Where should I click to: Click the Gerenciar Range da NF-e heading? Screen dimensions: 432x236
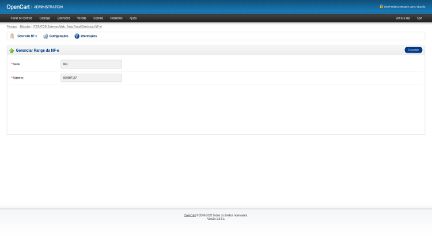37,51
